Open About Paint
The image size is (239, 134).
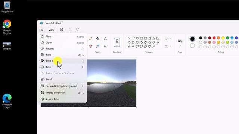click(x=63, y=99)
